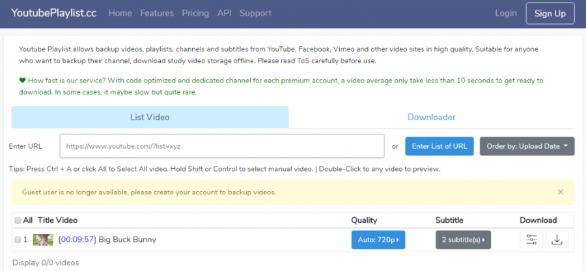Open the Login link
This screenshot has height=271, width=586.
click(506, 13)
